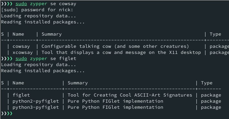
Task: Click the Name header of second table
Action: [18, 83]
